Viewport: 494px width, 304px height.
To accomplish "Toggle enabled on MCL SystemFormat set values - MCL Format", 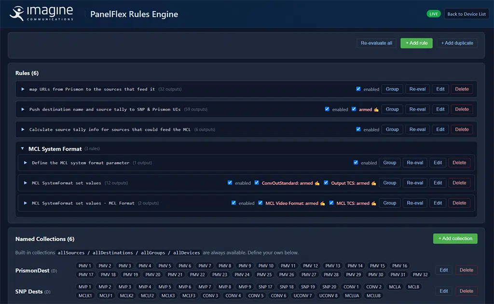I will pyautogui.click(x=233, y=203).
